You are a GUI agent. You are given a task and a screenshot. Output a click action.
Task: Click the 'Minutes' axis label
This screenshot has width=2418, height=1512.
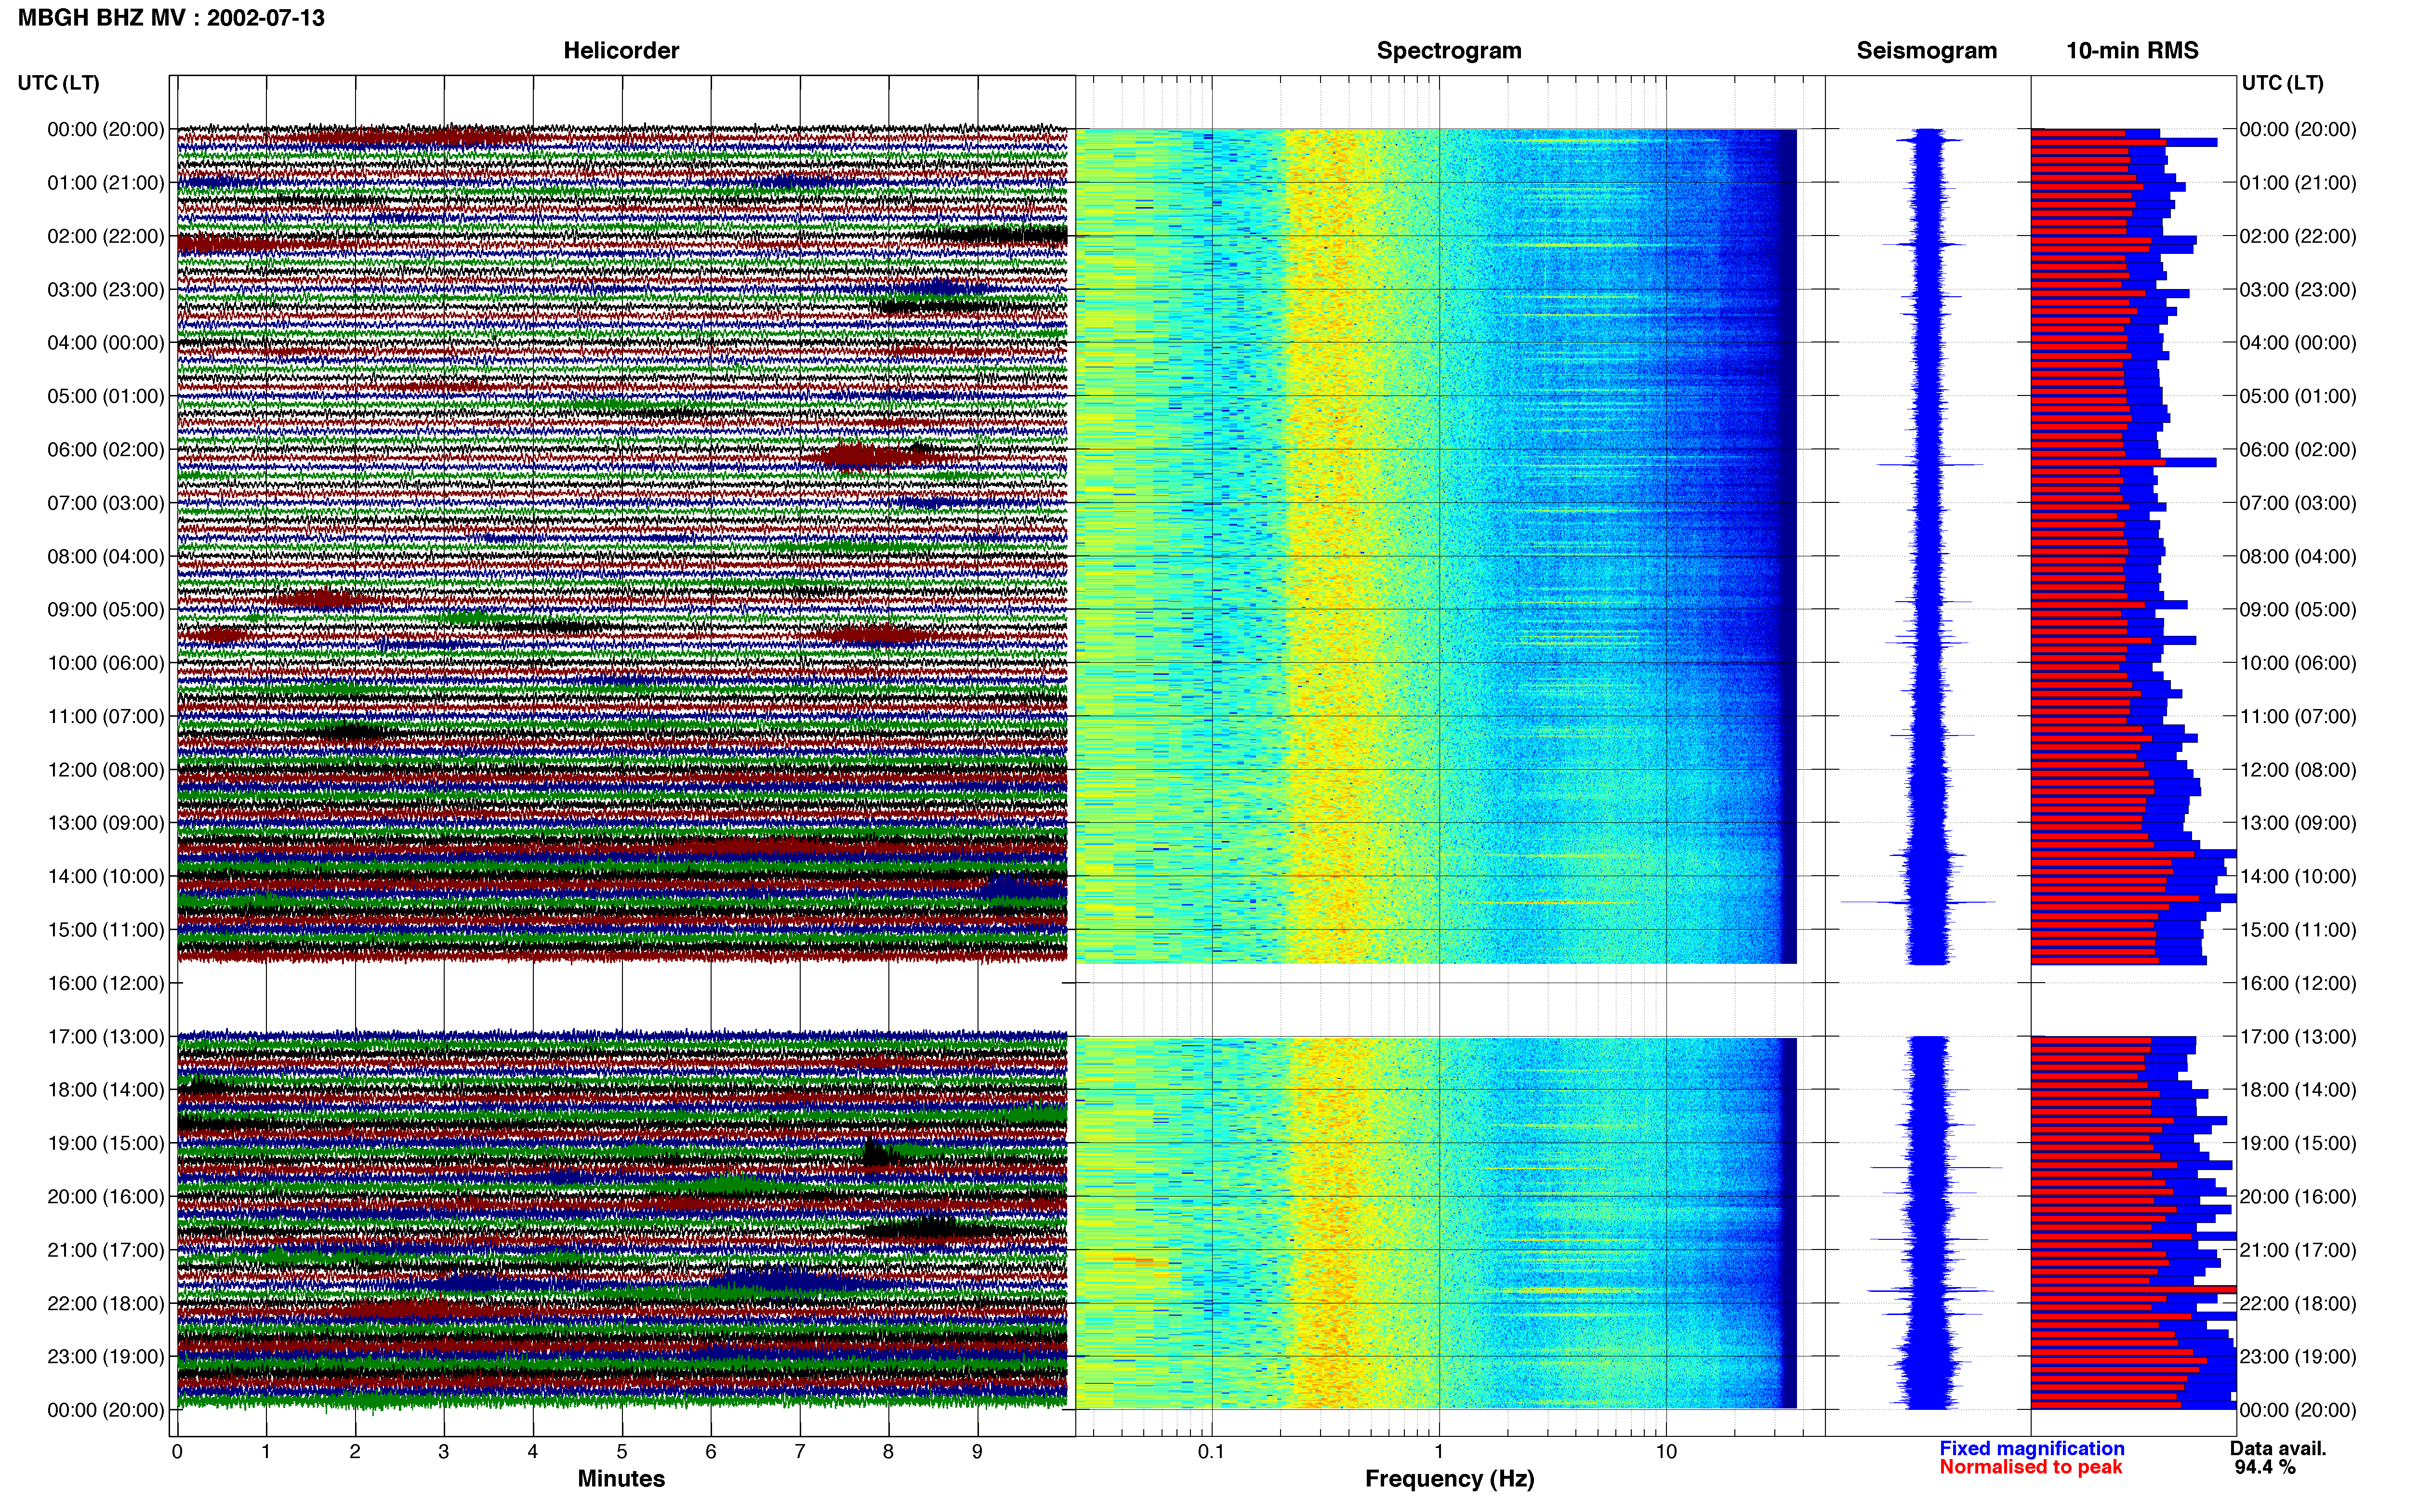click(x=621, y=1478)
